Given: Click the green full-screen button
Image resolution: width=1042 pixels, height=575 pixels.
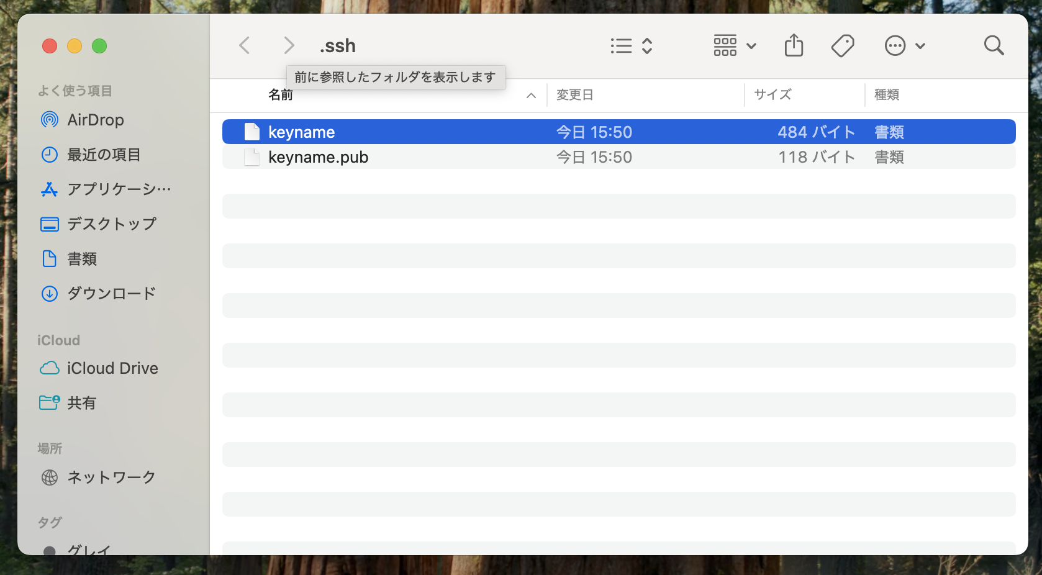Looking at the screenshot, I should coord(99,46).
